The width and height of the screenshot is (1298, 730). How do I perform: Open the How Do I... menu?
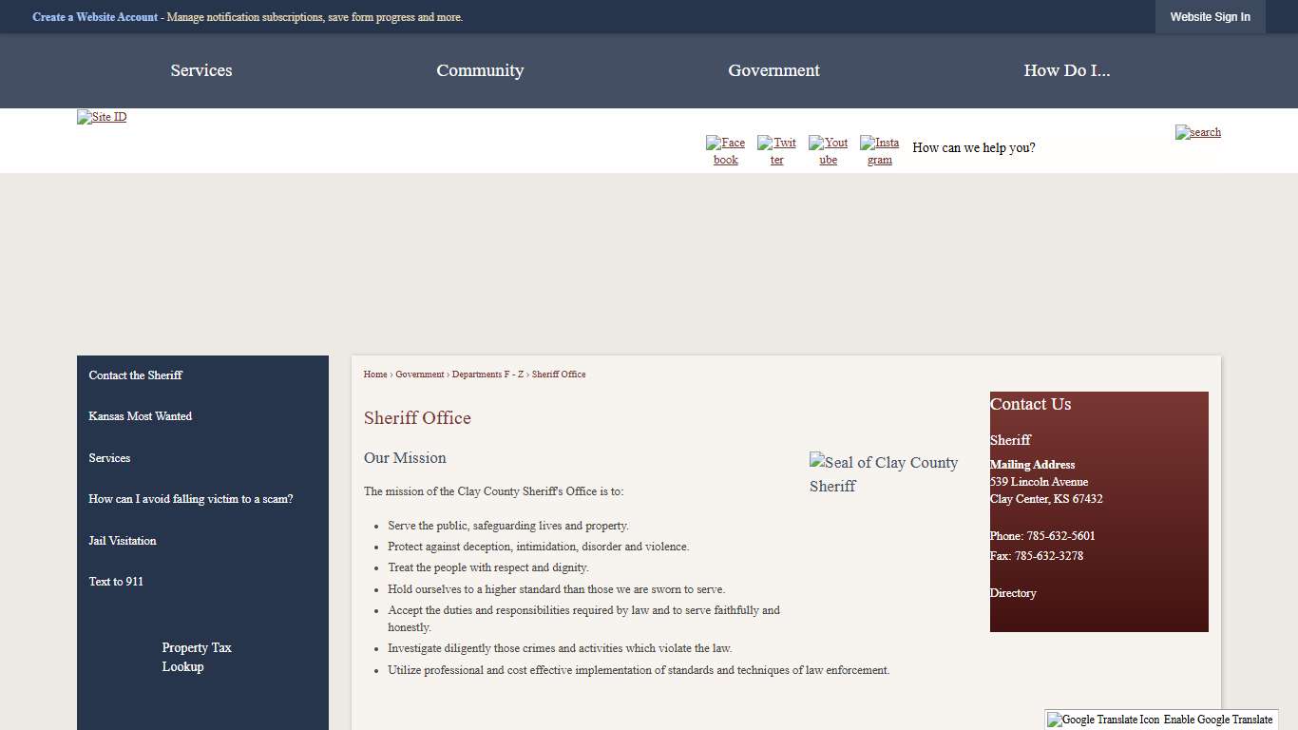1066,70
